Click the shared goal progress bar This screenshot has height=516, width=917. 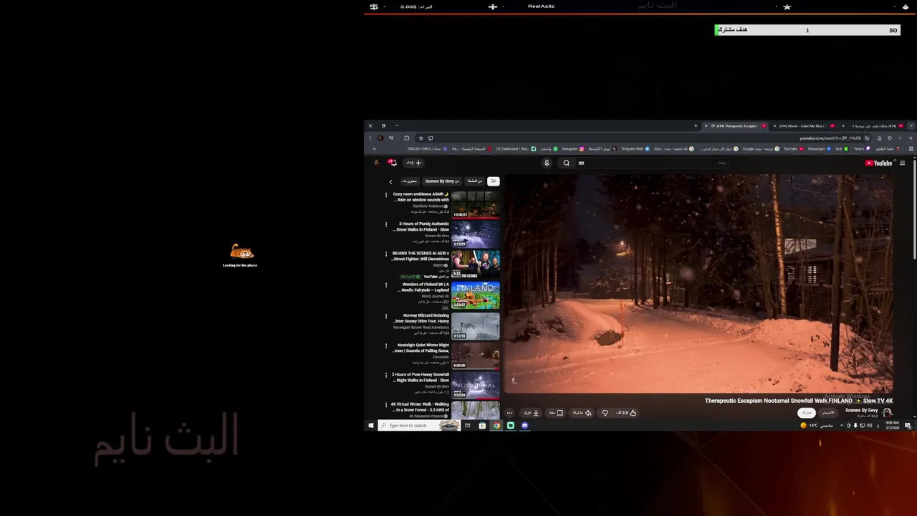coord(807,30)
